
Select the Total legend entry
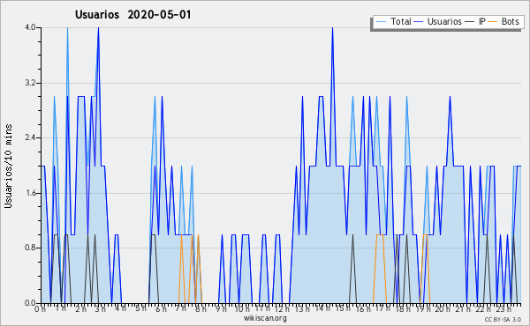click(x=393, y=21)
